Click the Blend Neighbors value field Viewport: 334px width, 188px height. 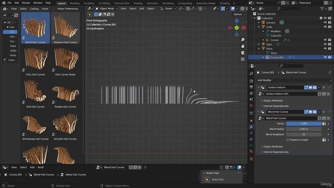coord(304,135)
